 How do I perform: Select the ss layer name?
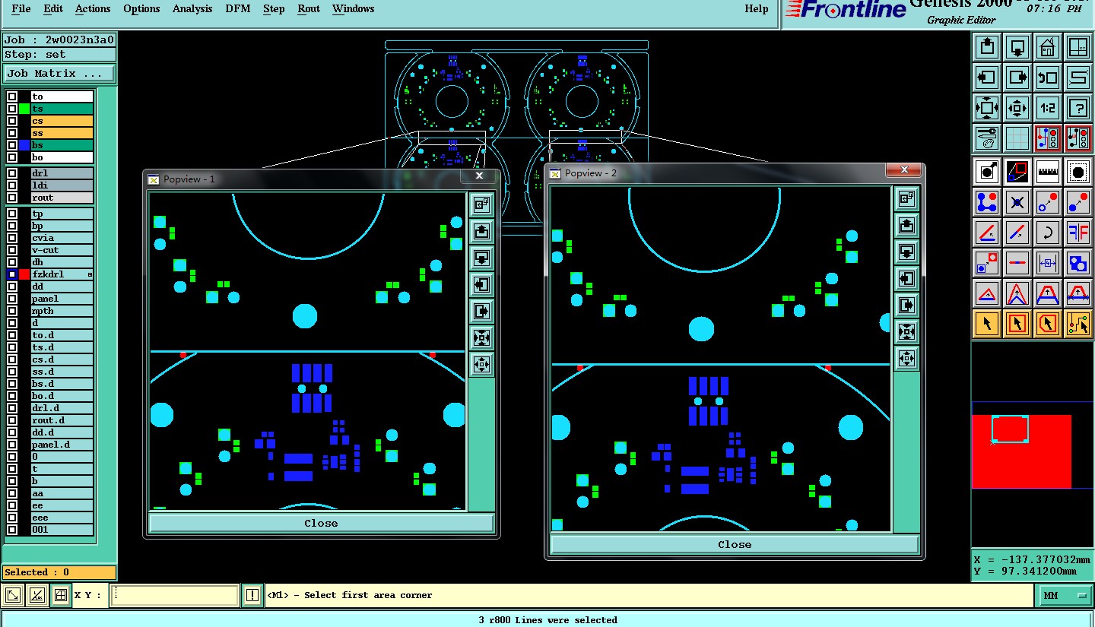[62, 133]
